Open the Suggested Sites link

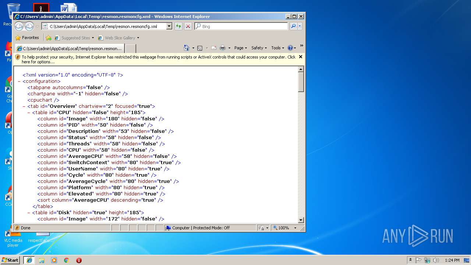coord(74,38)
